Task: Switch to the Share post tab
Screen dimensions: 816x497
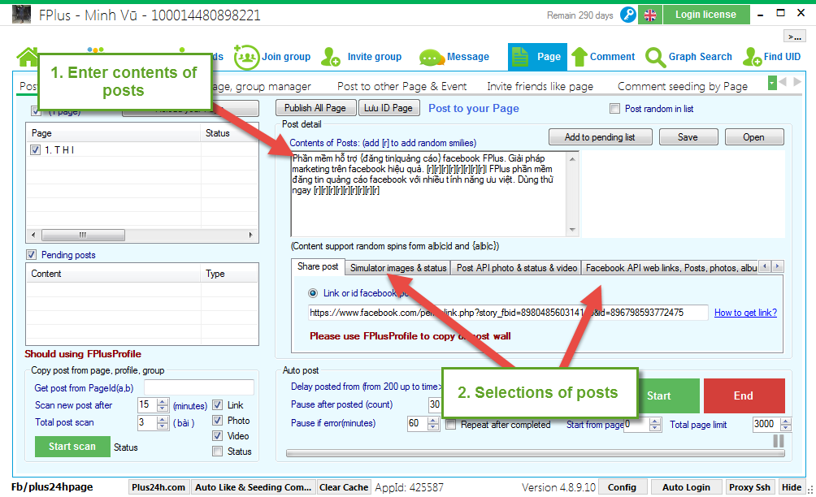Action: [318, 266]
